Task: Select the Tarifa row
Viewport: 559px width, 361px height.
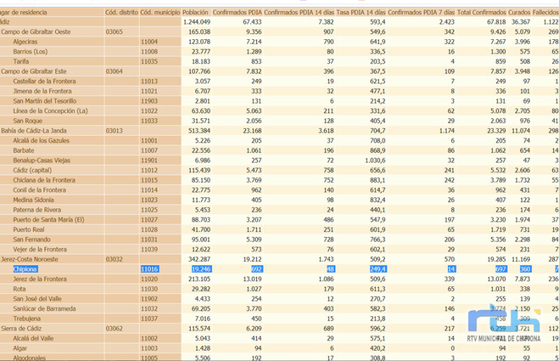Action: tap(279, 62)
